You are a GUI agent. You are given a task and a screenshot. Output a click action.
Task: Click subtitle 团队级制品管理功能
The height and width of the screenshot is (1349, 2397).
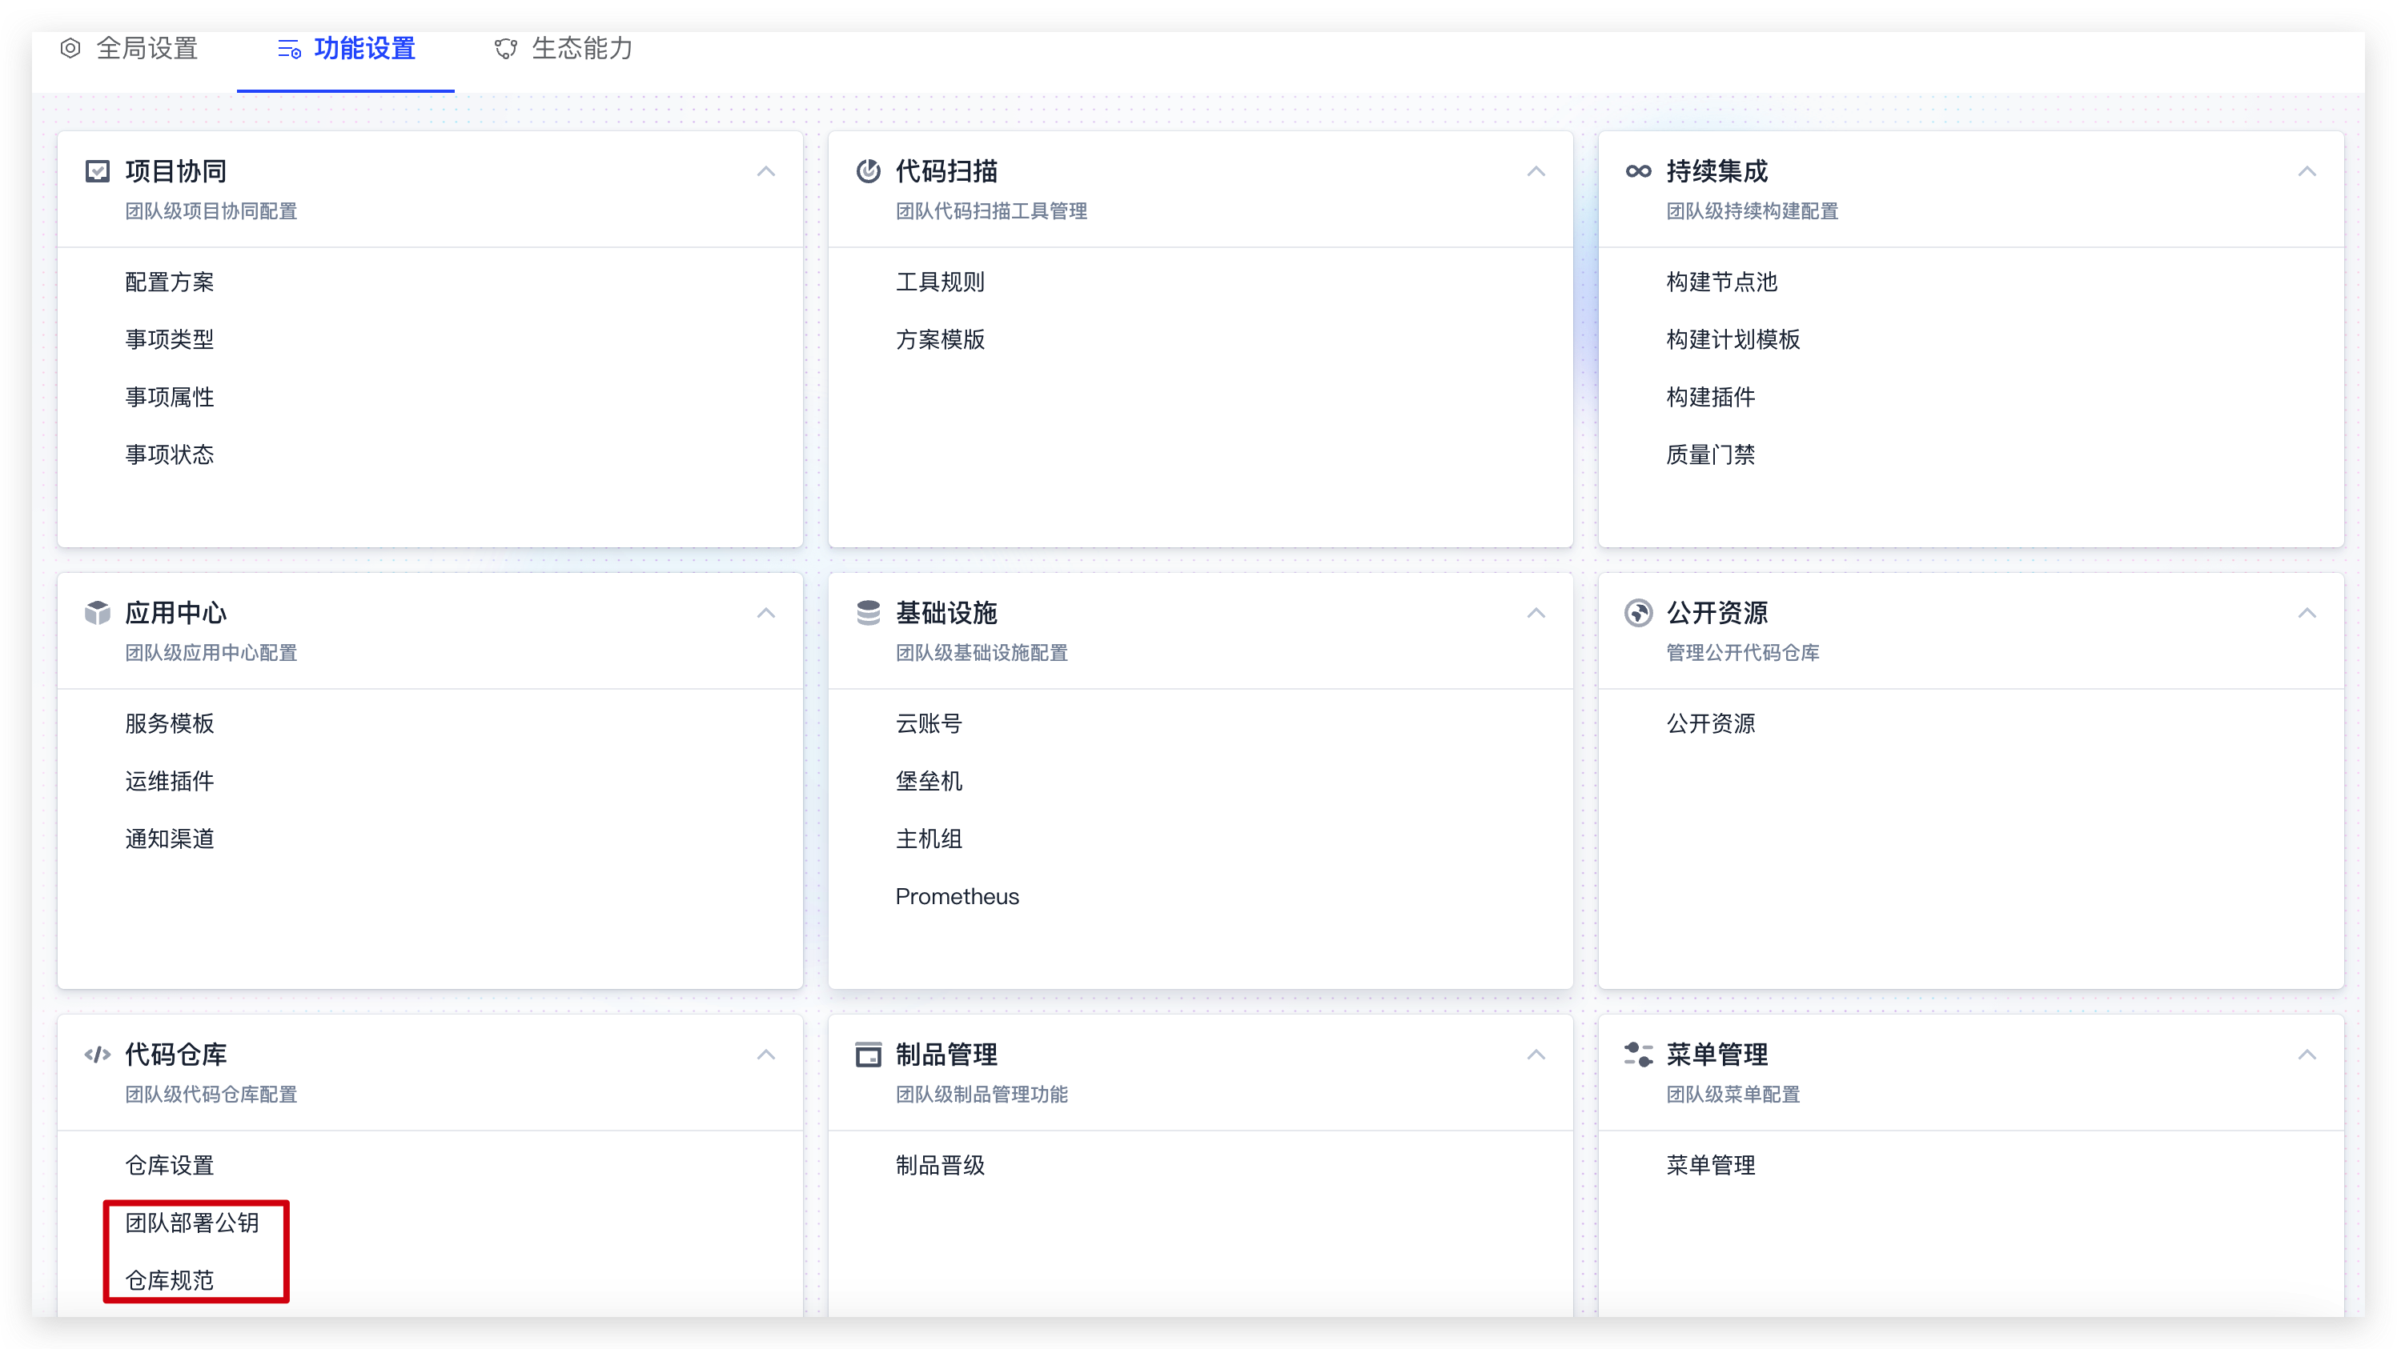982,1095
